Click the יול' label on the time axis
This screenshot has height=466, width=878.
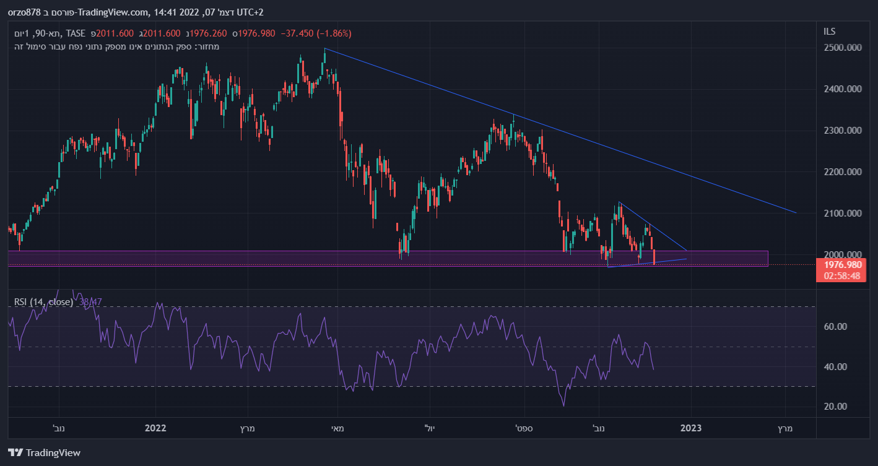[430, 428]
